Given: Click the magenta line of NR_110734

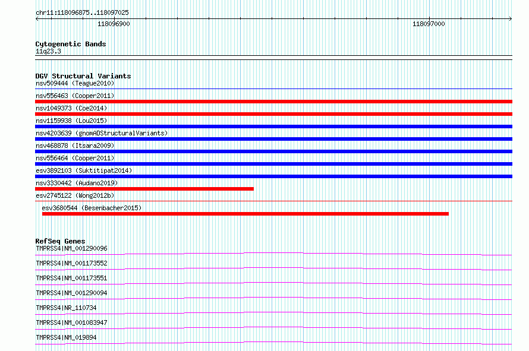Looking at the screenshot, I should click(x=273, y=313).
